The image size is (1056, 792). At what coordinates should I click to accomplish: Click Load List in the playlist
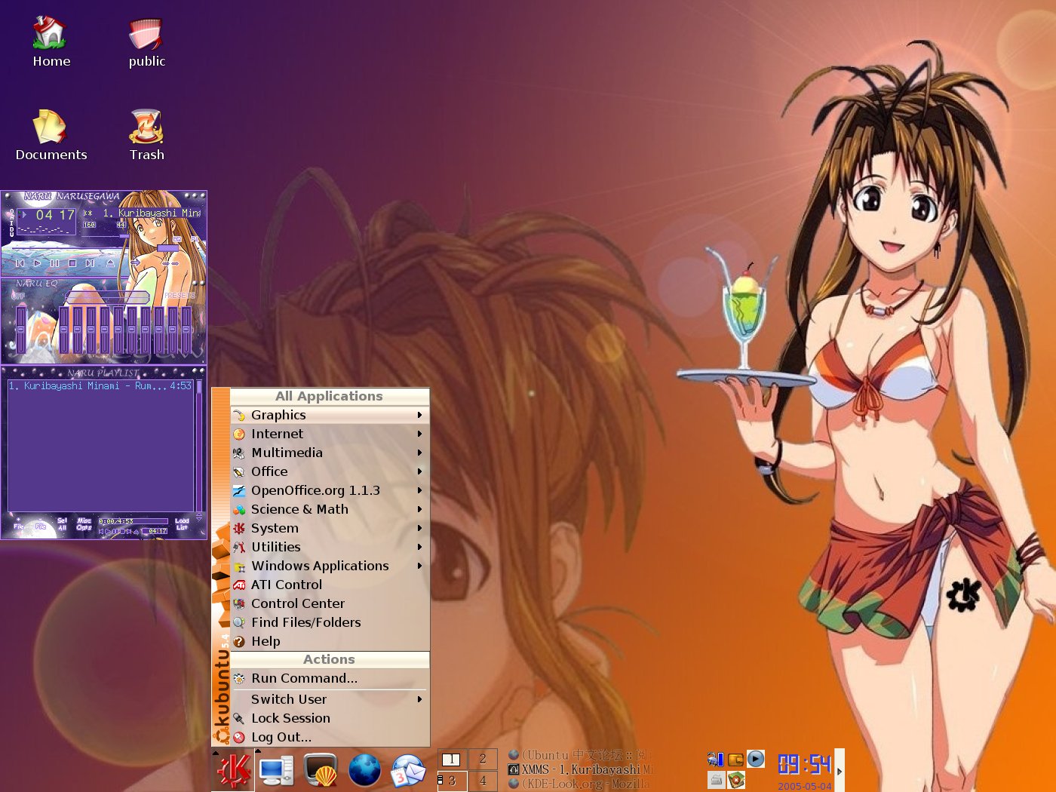182,524
